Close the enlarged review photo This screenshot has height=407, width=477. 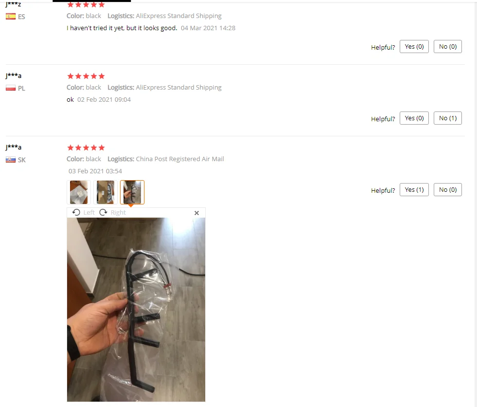click(196, 213)
